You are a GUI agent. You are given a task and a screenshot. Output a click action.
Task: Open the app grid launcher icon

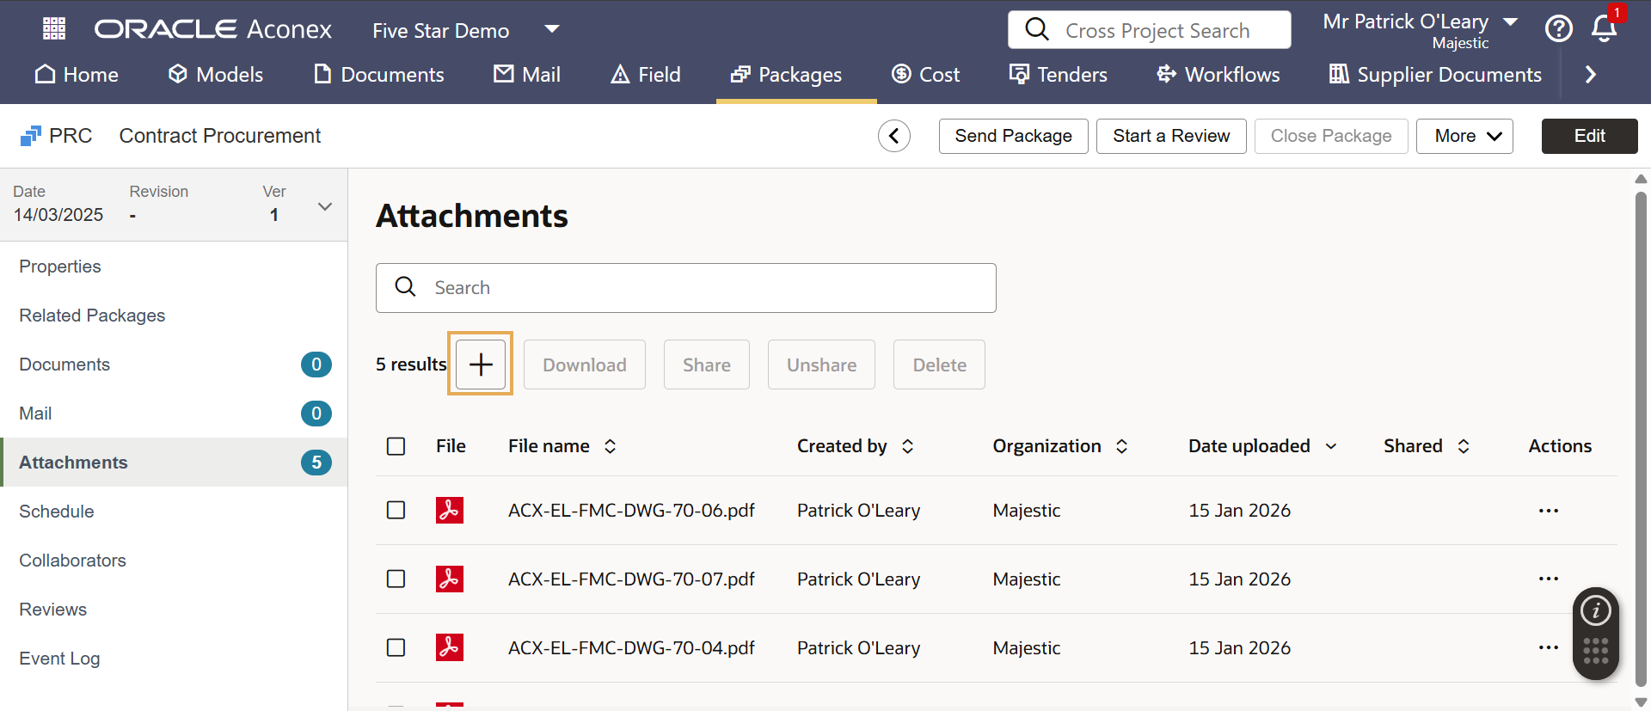(x=54, y=29)
